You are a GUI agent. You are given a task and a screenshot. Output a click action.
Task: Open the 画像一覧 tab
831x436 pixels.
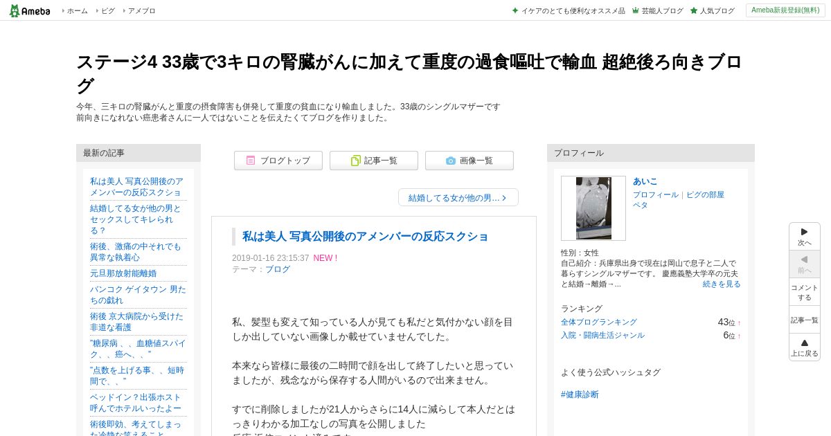[470, 161]
